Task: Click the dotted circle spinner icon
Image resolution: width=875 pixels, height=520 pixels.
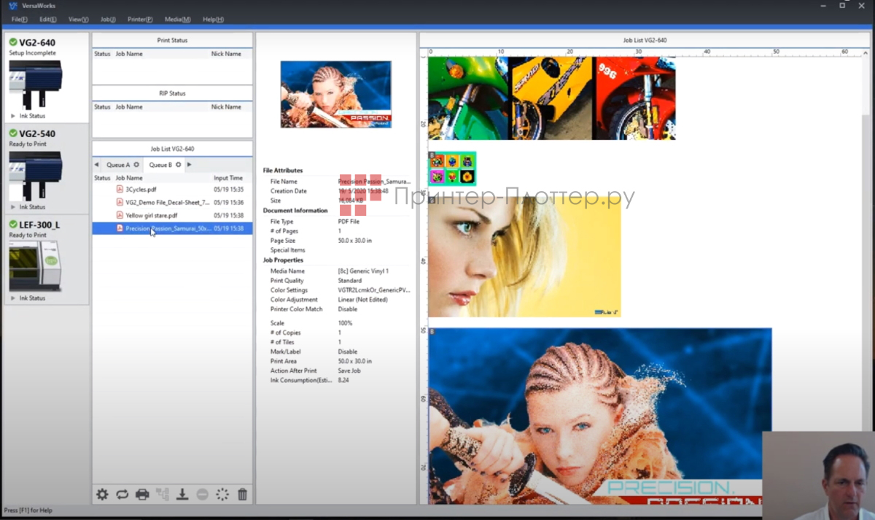Action: tap(222, 494)
